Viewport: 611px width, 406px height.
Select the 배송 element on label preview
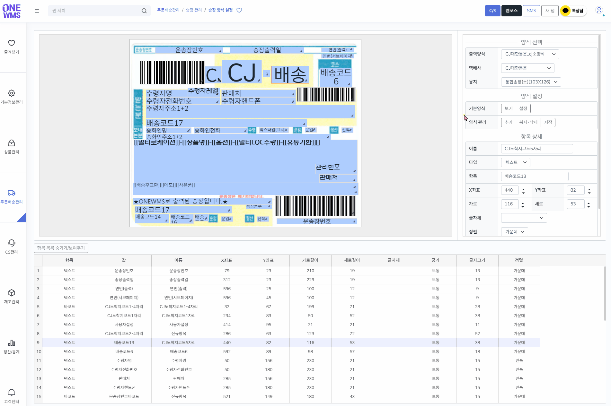290,75
